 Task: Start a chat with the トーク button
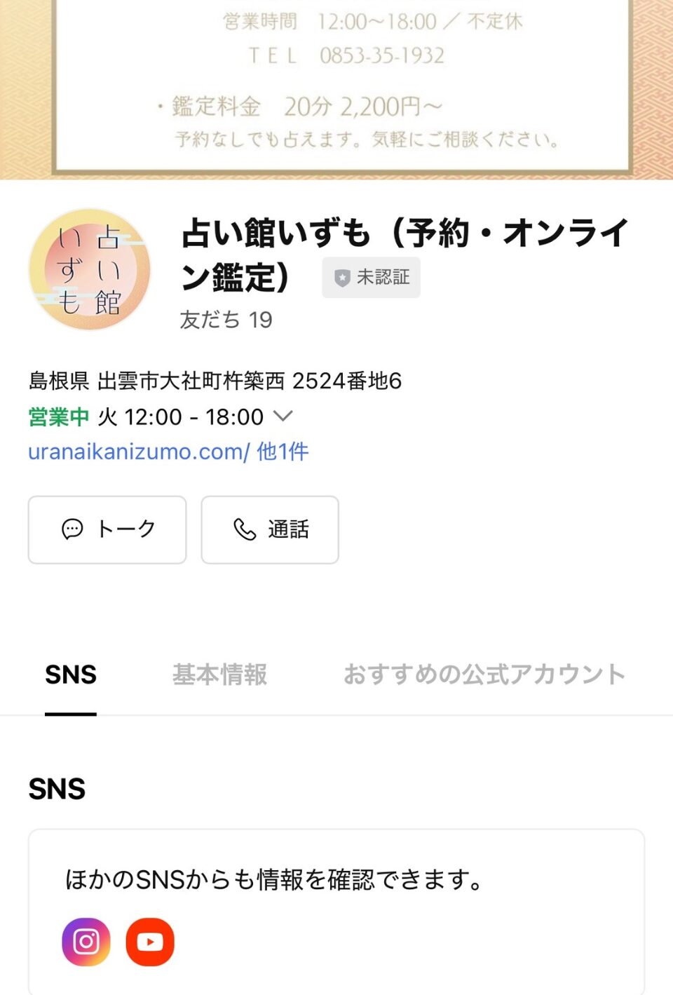107,529
